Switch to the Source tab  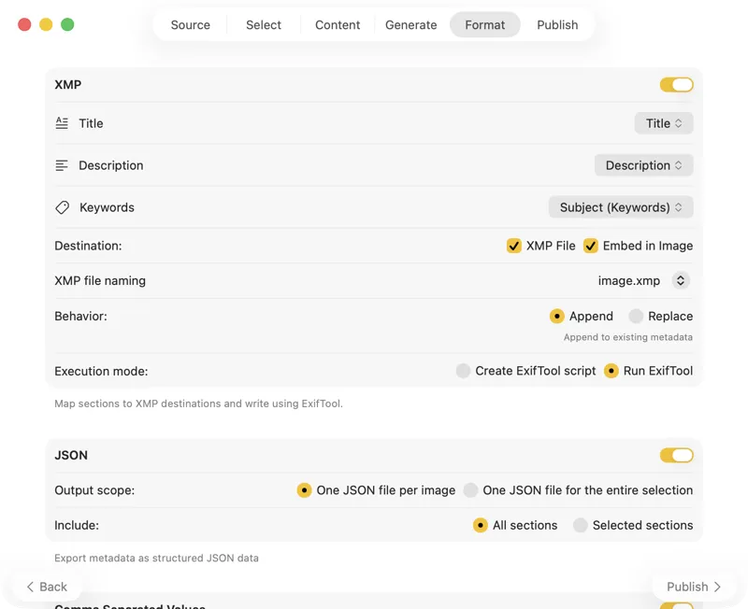(191, 25)
